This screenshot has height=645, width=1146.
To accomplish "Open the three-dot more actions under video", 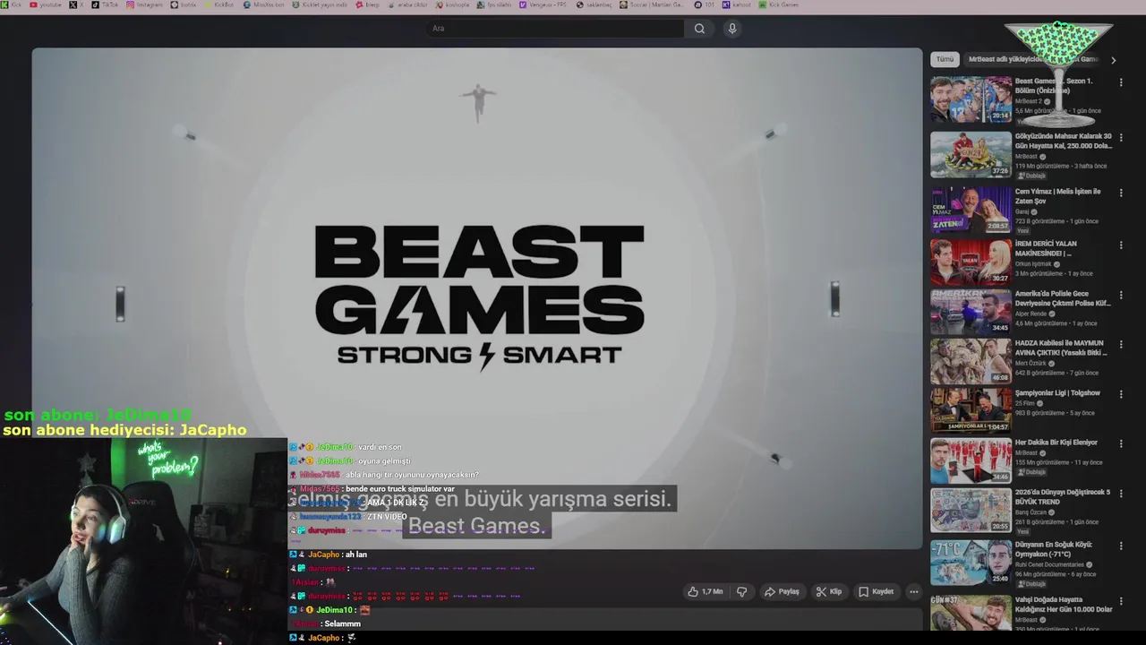I will [x=913, y=591].
